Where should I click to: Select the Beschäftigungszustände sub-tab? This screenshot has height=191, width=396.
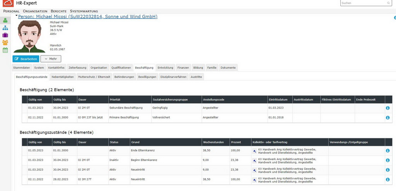pyautogui.click(x=32, y=77)
